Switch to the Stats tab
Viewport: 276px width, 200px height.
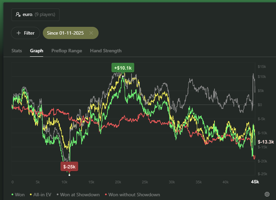coord(17,51)
